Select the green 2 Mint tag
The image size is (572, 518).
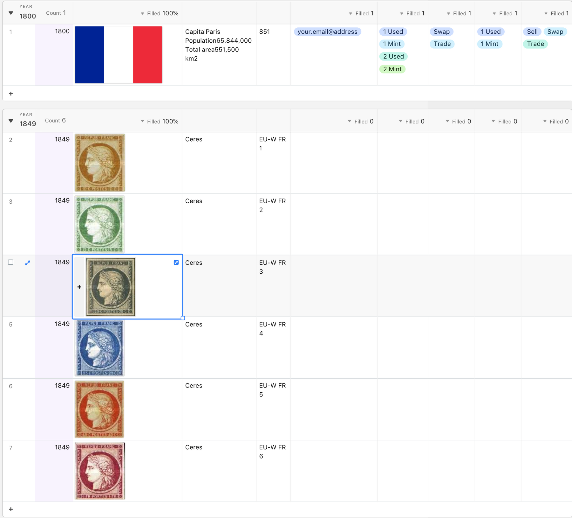click(392, 69)
